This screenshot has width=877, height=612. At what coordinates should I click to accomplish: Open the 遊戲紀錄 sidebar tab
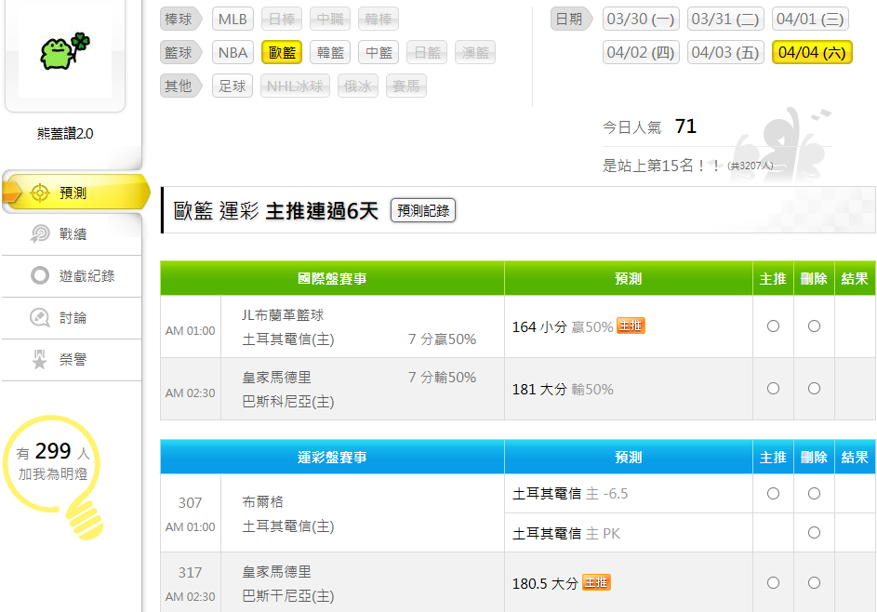[72, 276]
